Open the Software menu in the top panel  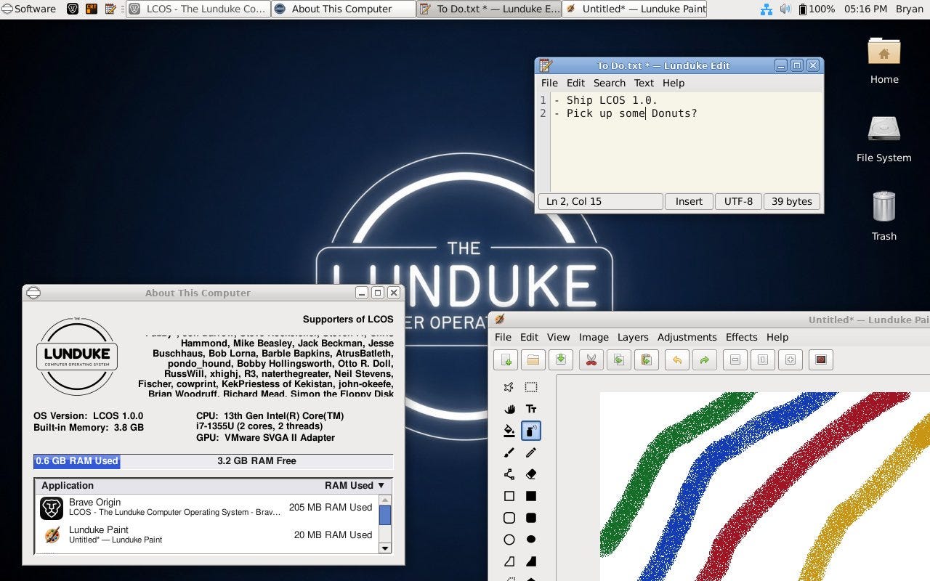pos(28,9)
